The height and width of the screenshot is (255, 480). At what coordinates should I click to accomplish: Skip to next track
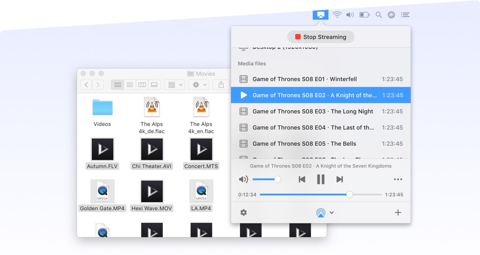point(340,180)
